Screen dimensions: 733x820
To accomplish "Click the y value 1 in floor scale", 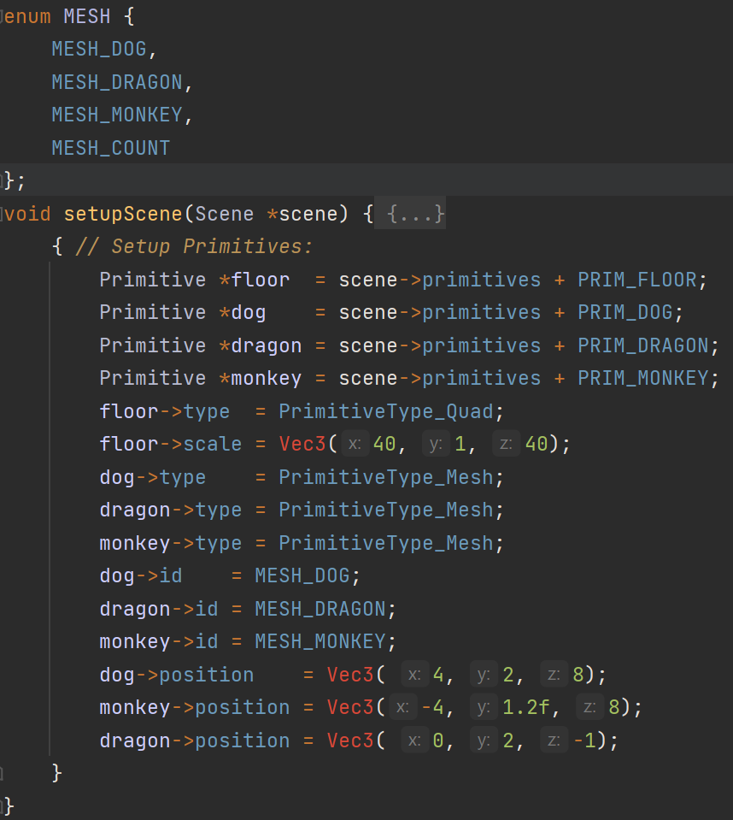I will (x=460, y=444).
